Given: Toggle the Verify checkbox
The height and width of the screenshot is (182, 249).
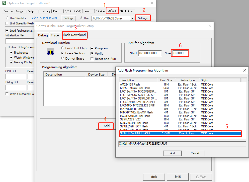Looking at the screenshot, I should point(92,54).
